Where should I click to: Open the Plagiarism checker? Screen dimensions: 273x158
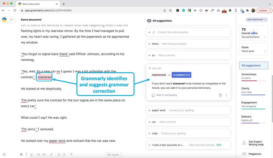252,154
